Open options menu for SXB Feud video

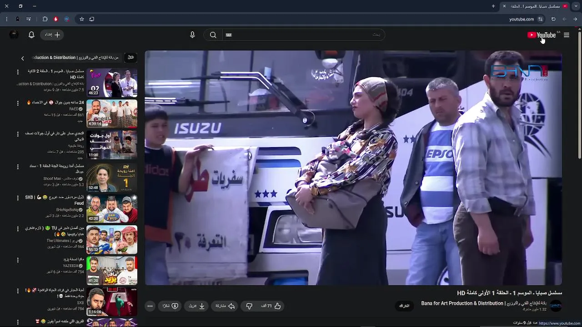click(x=18, y=198)
